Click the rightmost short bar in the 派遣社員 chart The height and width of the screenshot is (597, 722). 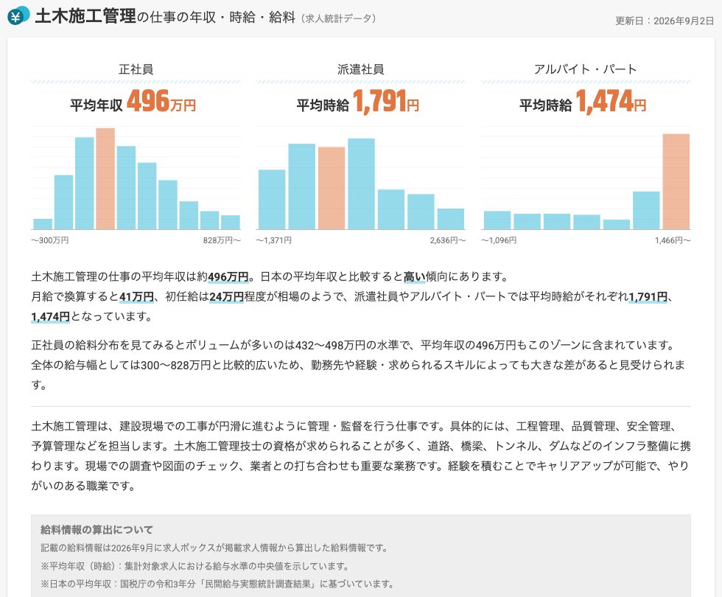[x=451, y=219]
